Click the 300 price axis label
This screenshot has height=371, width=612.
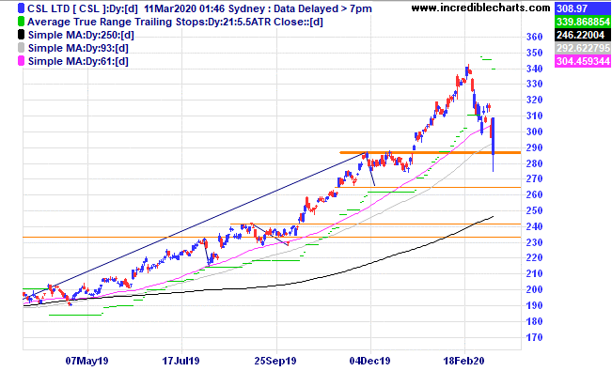(x=534, y=131)
